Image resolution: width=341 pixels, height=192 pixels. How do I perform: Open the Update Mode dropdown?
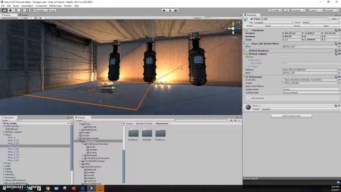[311, 89]
